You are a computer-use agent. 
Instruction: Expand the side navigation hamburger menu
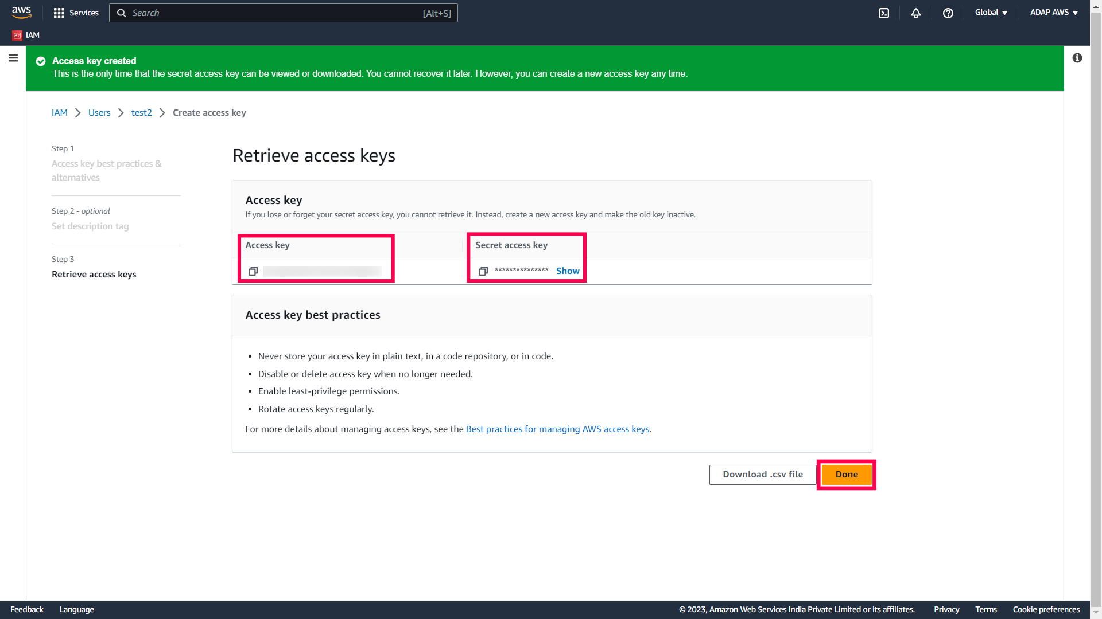pos(13,58)
